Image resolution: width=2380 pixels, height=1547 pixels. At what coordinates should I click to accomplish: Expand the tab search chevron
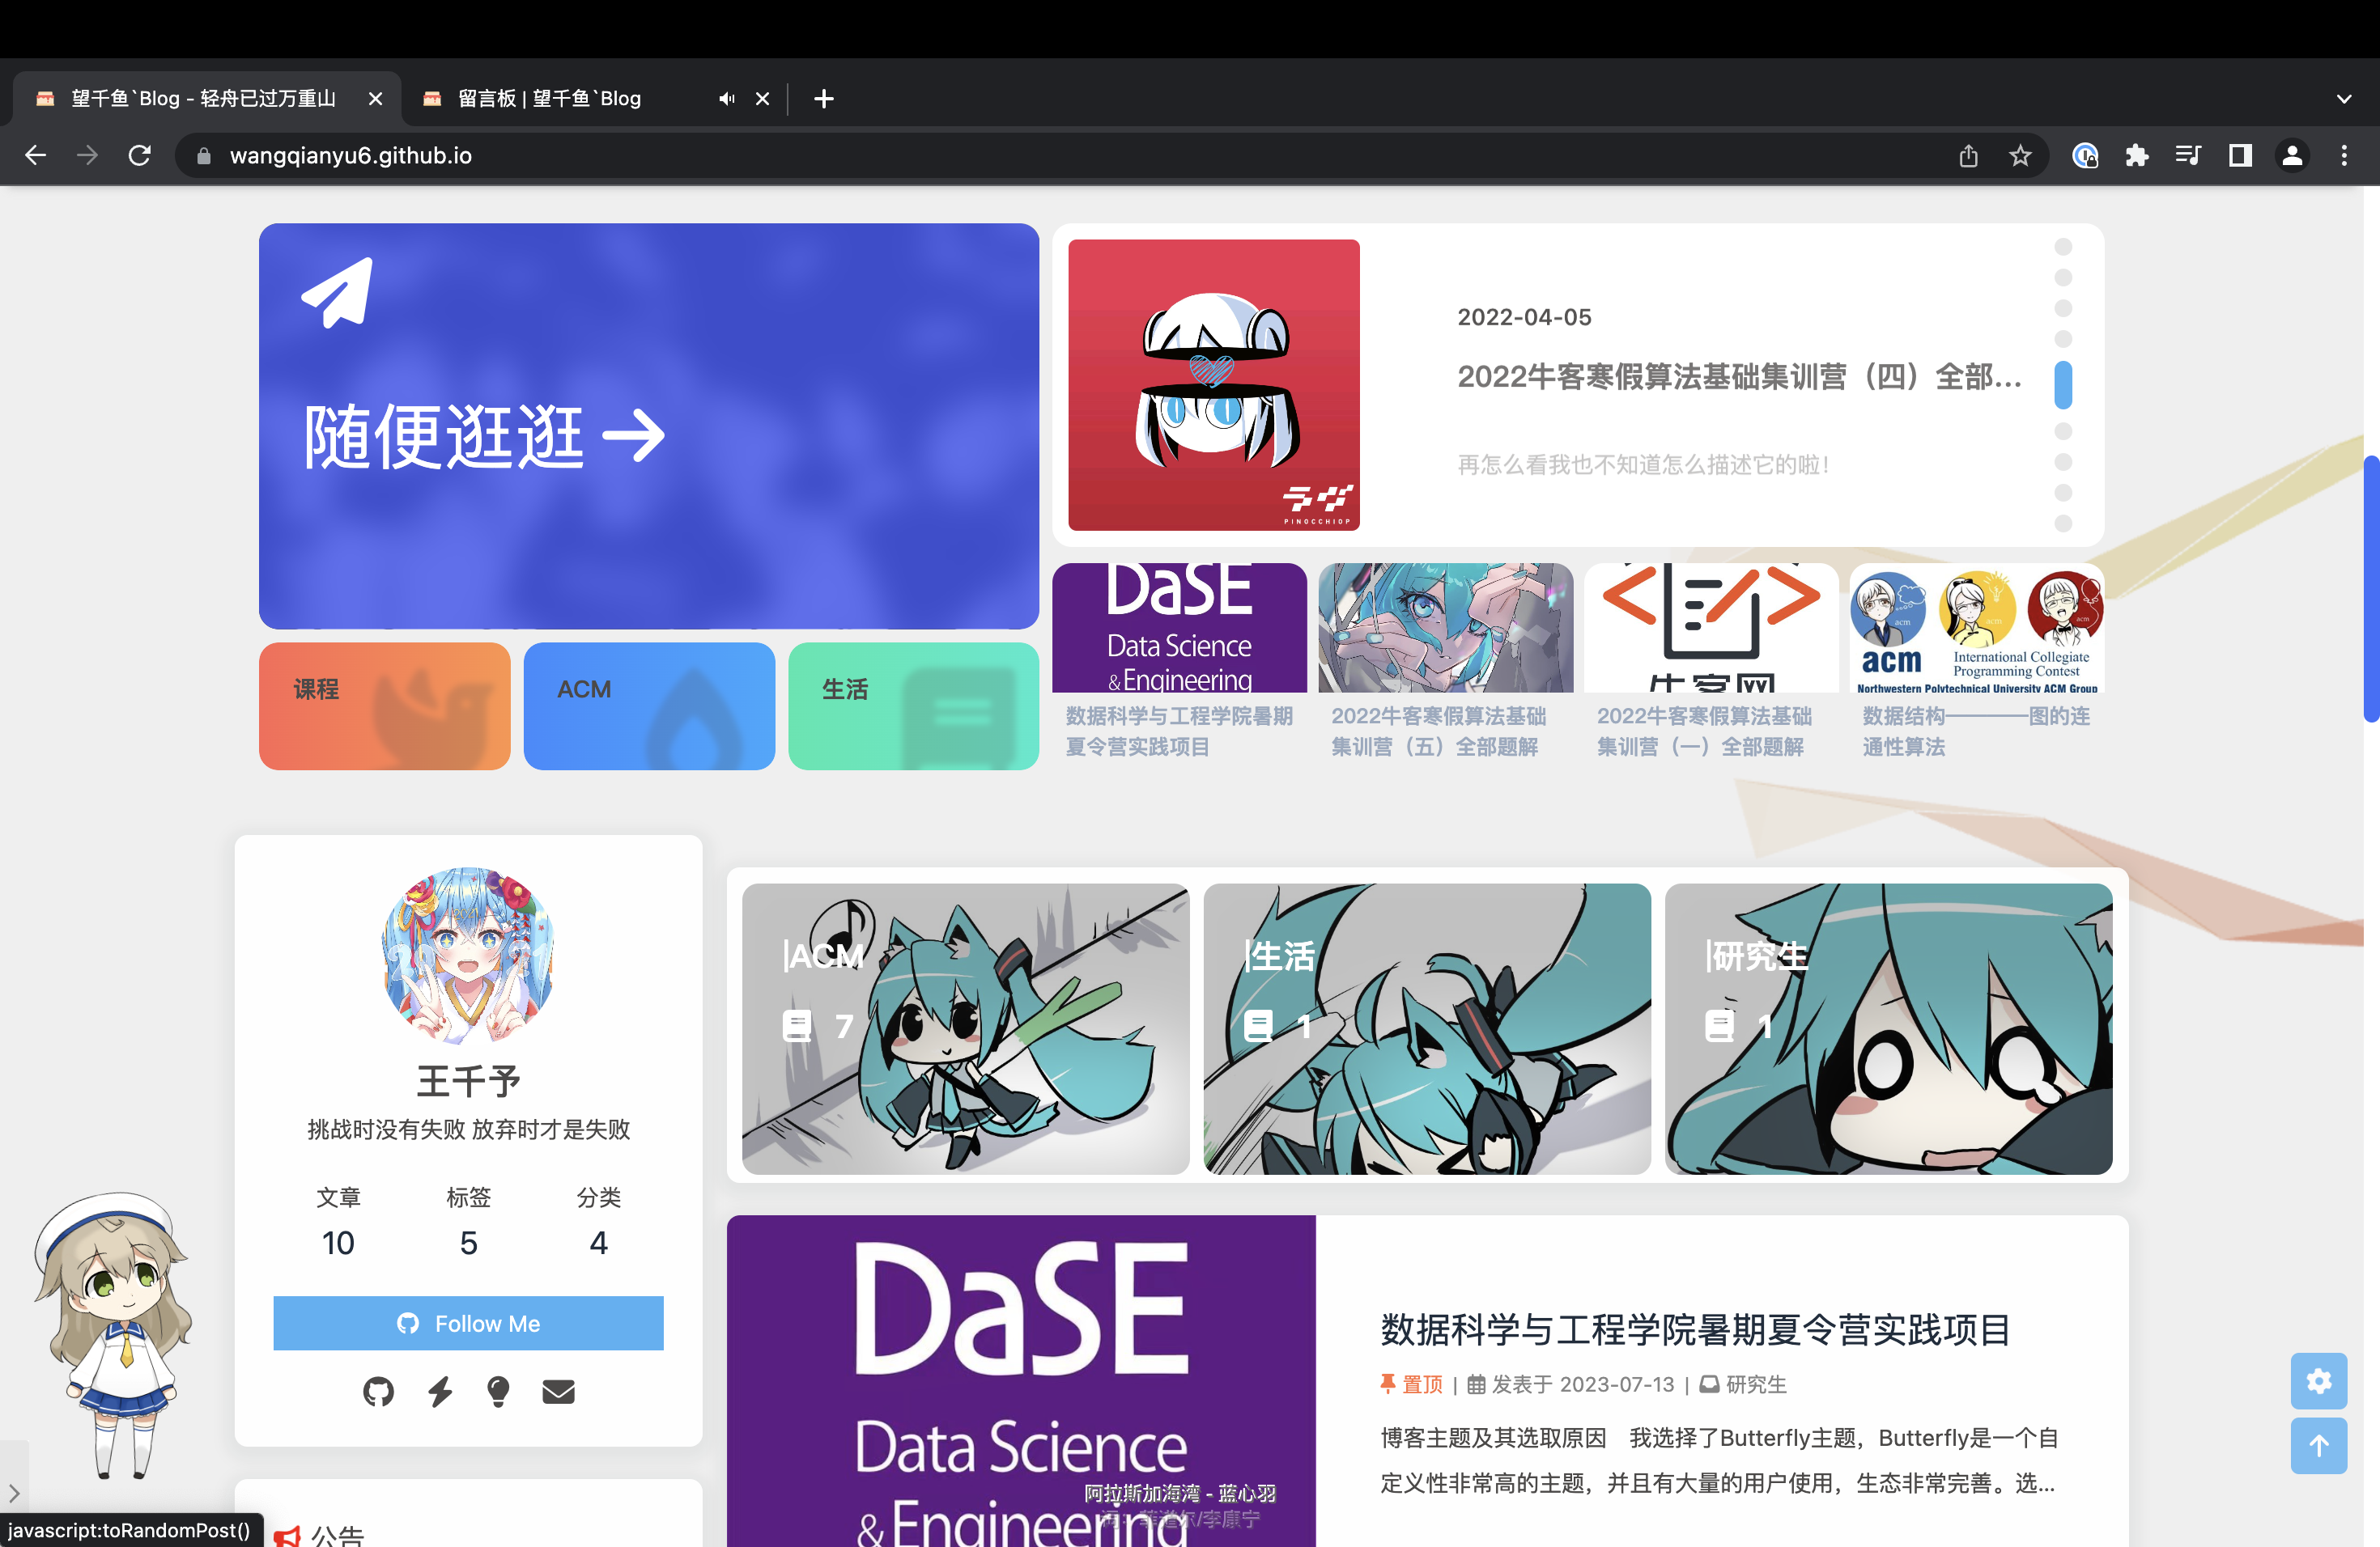(x=2344, y=99)
